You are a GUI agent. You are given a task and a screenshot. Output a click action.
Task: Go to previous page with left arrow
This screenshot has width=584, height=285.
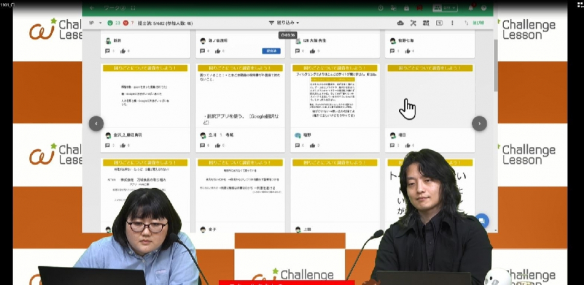96,123
